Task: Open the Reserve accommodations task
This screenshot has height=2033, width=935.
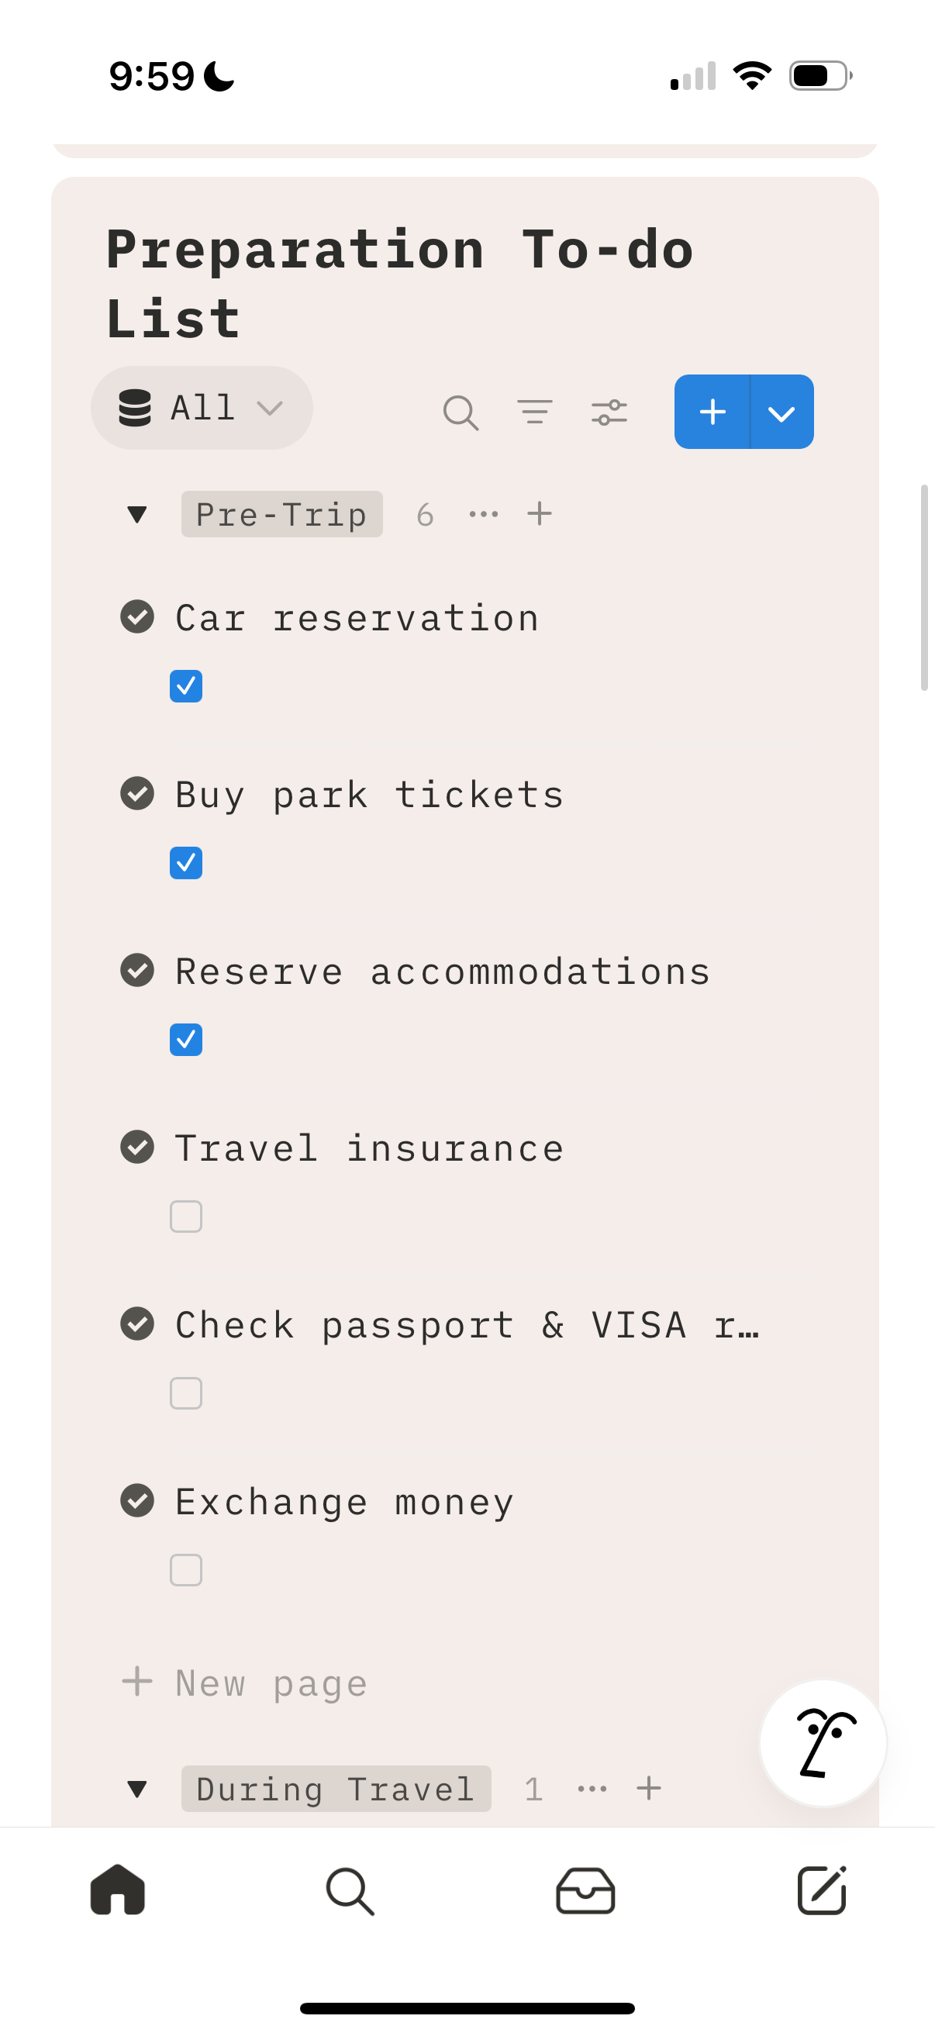Action: (442, 972)
